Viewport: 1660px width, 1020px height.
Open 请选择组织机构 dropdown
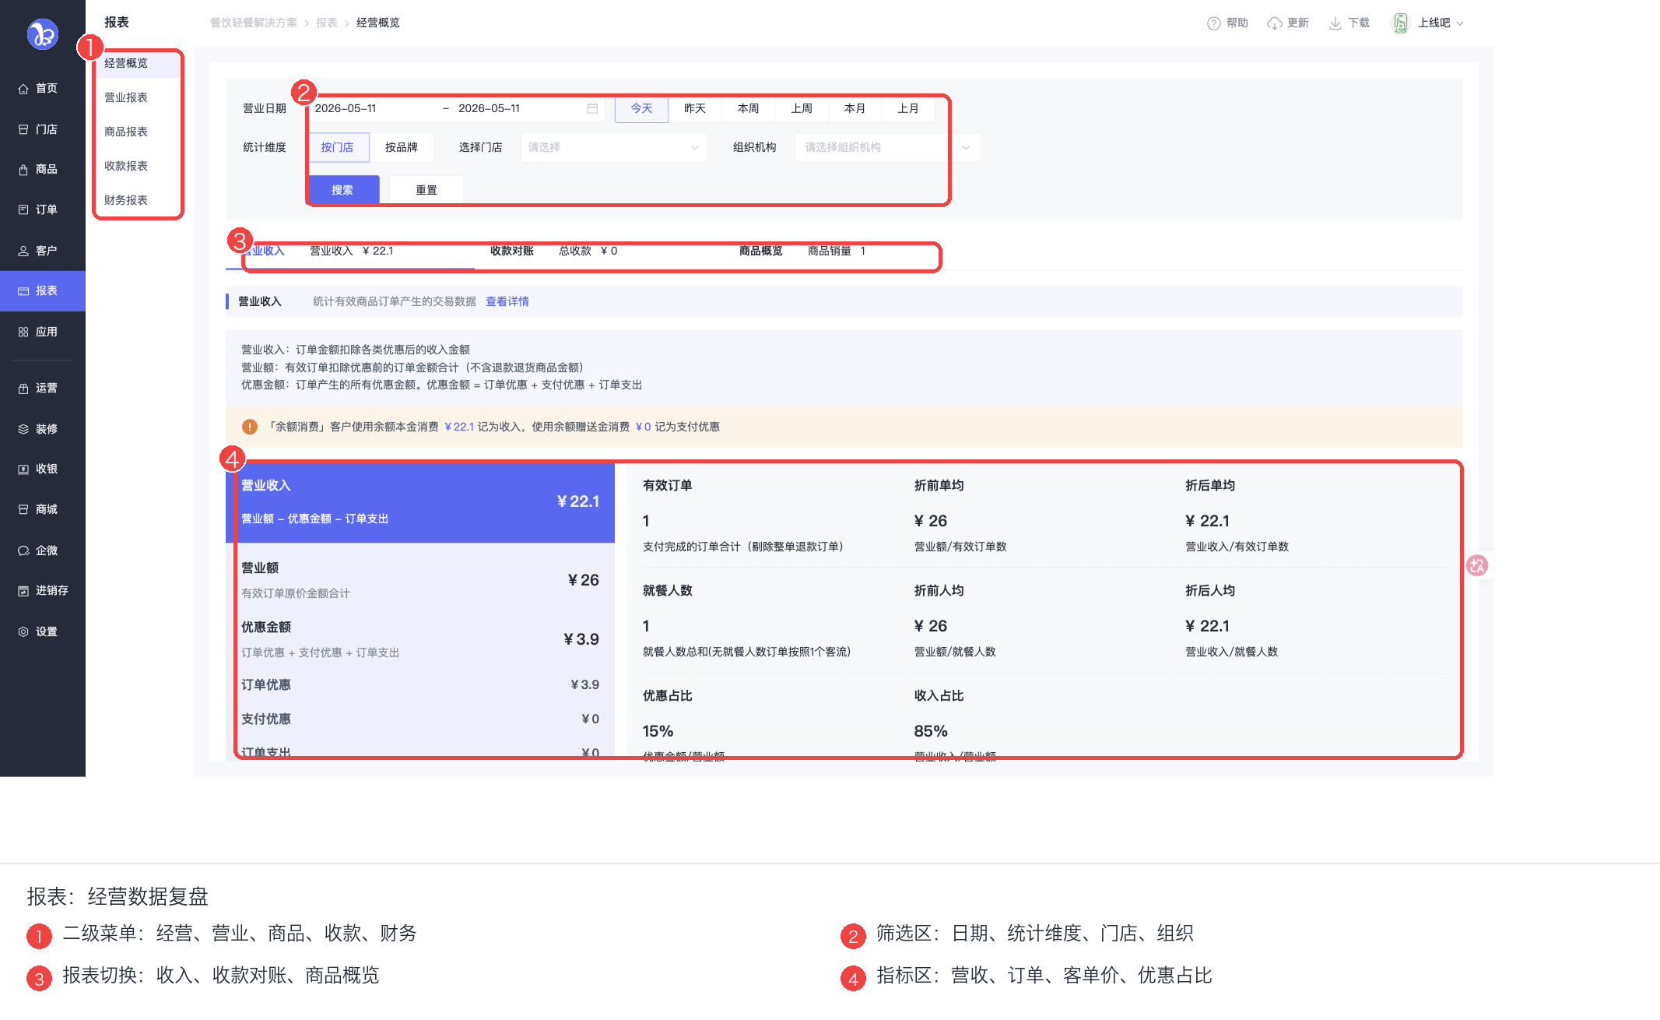(888, 147)
